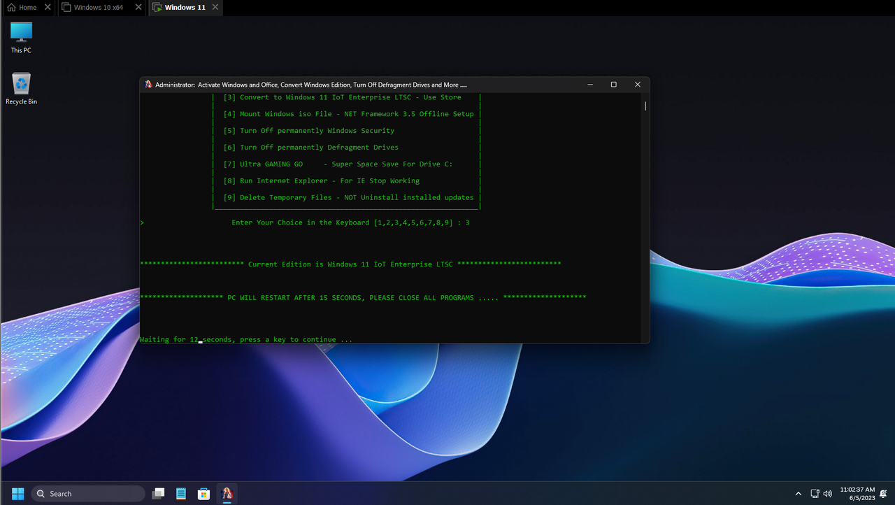The width and height of the screenshot is (895, 505).
Task: Open volume icon in system tray
Action: [x=828, y=494]
